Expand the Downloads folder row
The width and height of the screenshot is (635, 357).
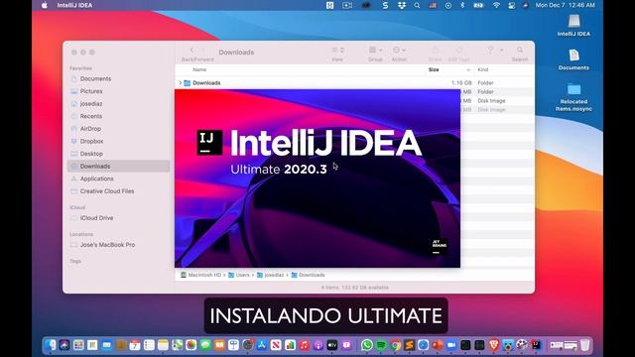point(181,82)
